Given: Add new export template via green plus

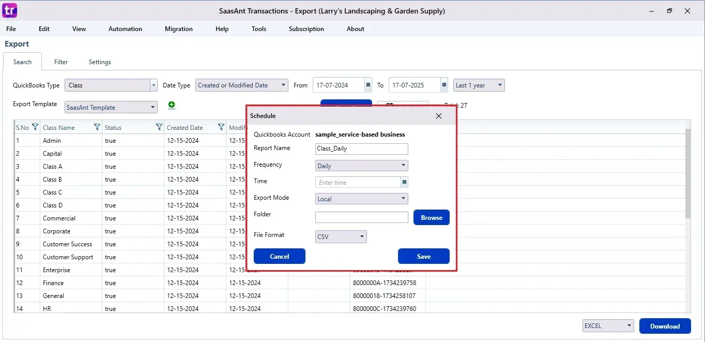Looking at the screenshot, I should pos(172,105).
